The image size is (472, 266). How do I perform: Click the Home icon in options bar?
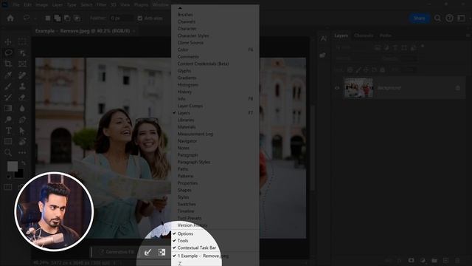pos(10,18)
